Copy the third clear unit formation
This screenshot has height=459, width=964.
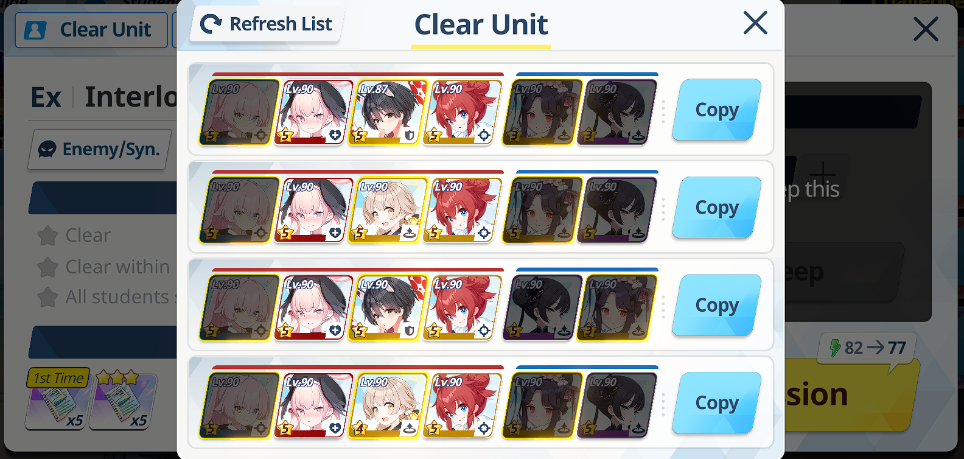point(717,305)
